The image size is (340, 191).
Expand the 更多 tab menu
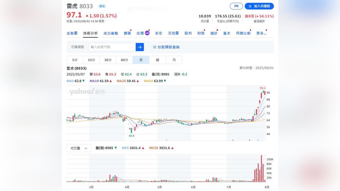[x=261, y=33]
